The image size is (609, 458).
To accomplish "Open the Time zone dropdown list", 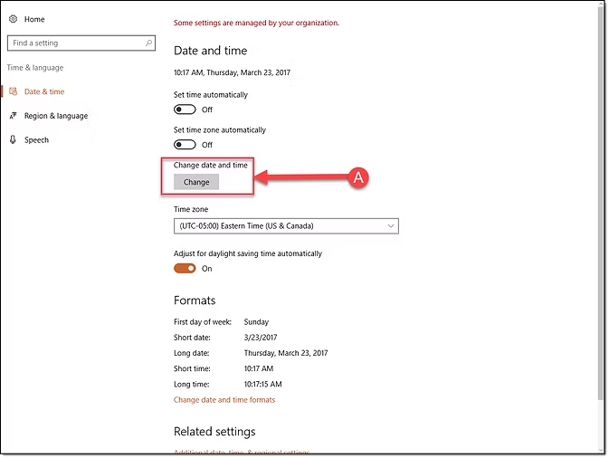I will pos(285,225).
